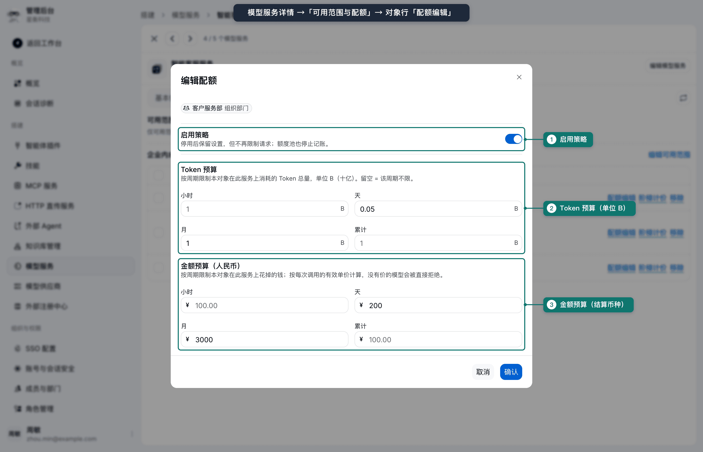Click the 金额预算（人民币） section heading
703x452 pixels.
212,266
